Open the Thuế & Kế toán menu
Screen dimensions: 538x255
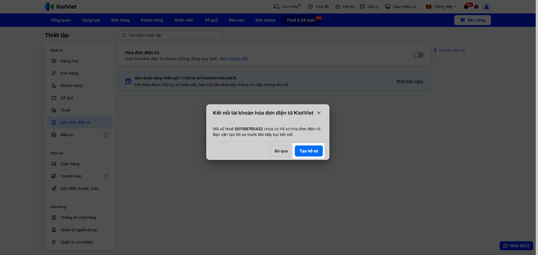301,20
